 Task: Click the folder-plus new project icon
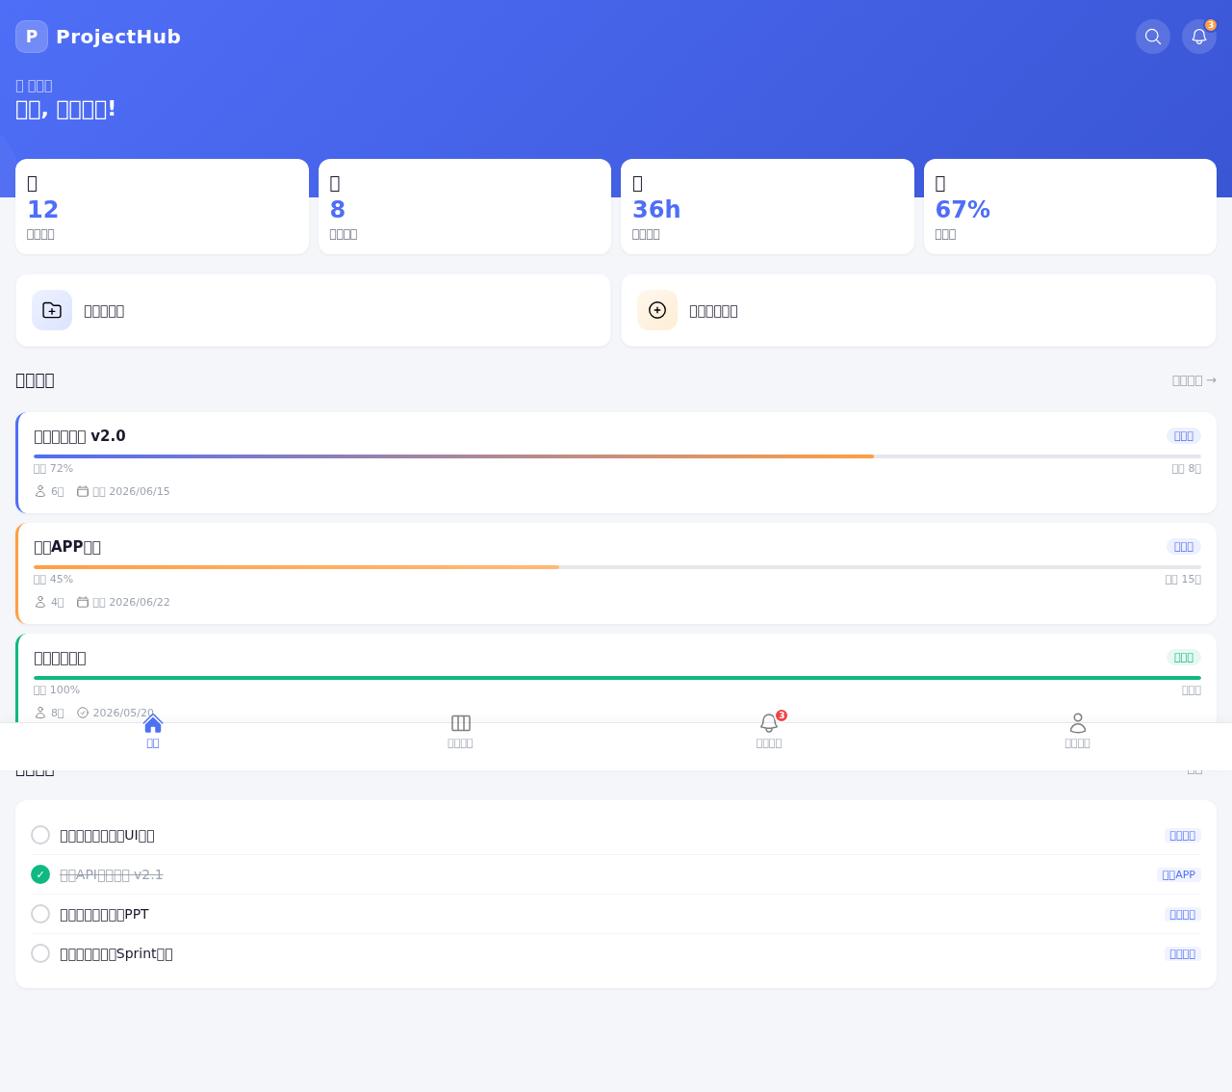pyautogui.click(x=52, y=310)
